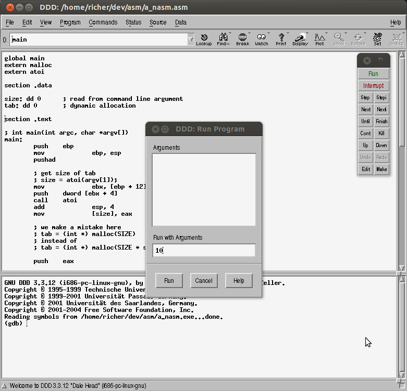Viewport: 407px width, 391px height.
Task: Click the main argument text field
Action: tap(98, 40)
